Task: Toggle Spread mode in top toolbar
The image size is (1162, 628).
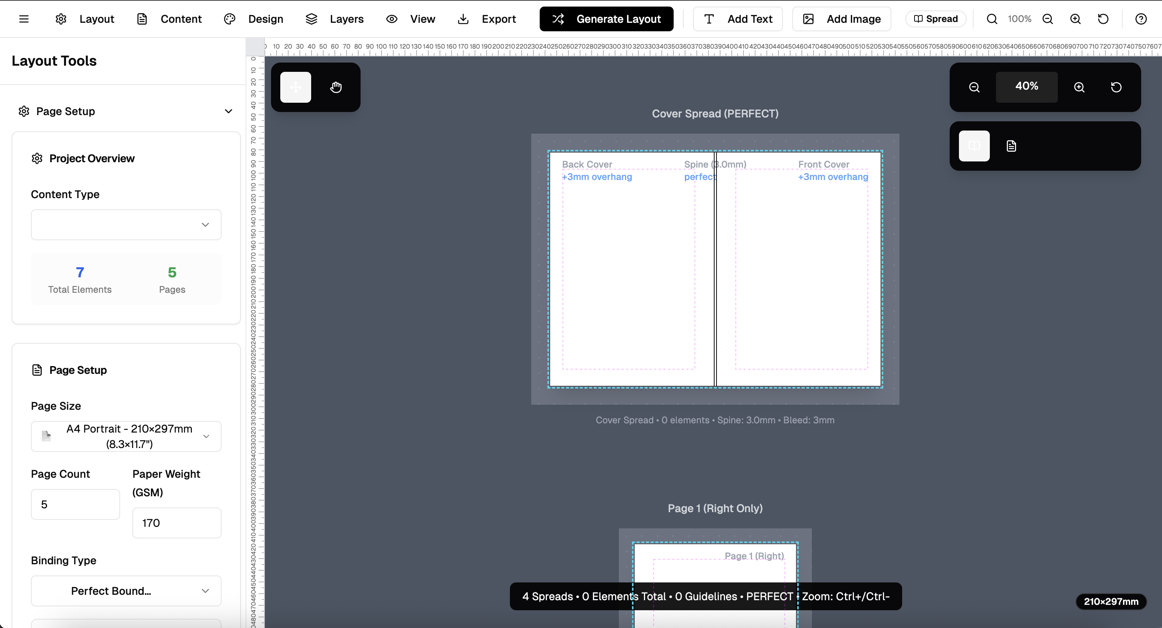Action: 935,19
